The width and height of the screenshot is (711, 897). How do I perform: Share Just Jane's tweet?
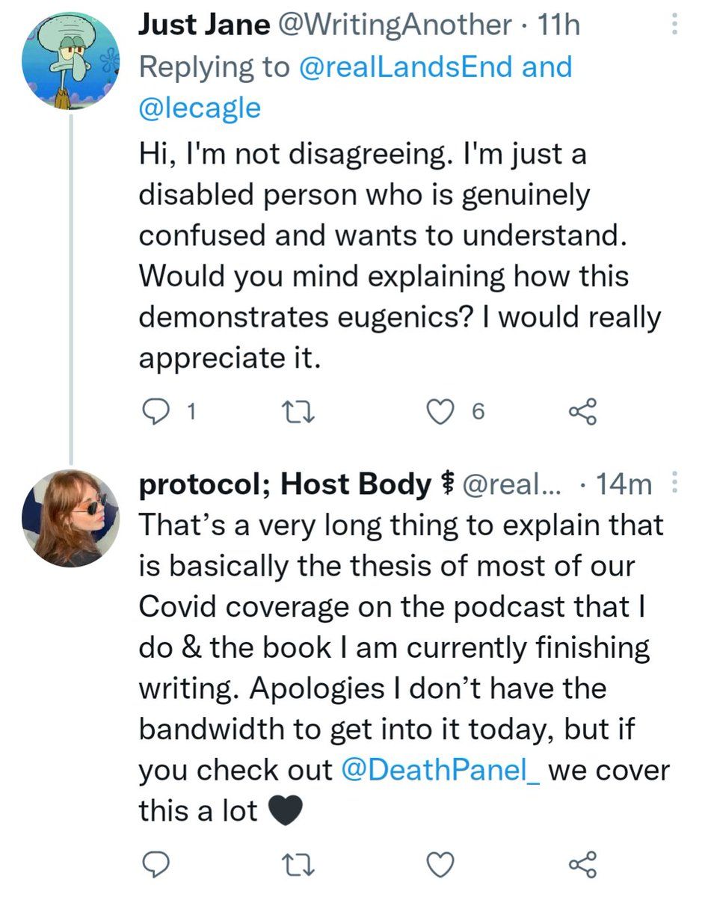(582, 410)
